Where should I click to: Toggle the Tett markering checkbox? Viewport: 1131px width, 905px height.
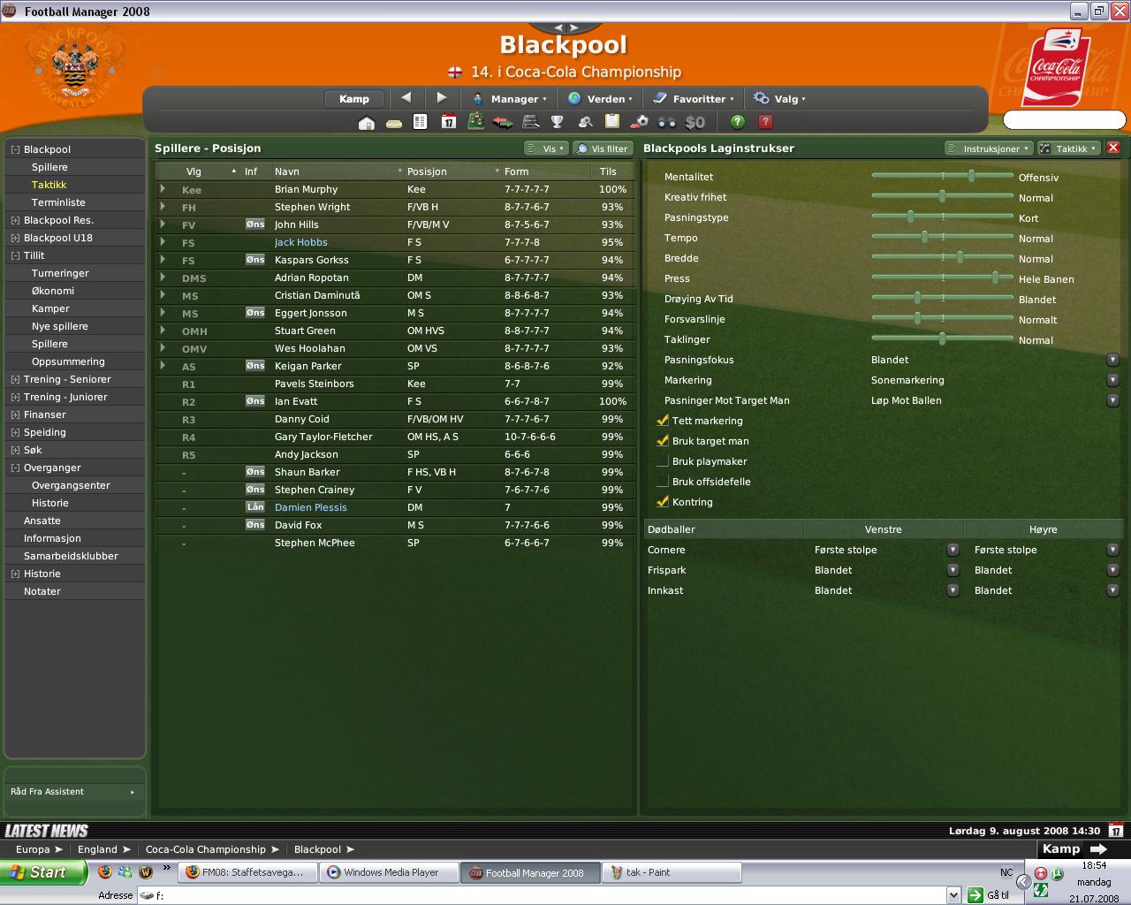[x=663, y=421]
